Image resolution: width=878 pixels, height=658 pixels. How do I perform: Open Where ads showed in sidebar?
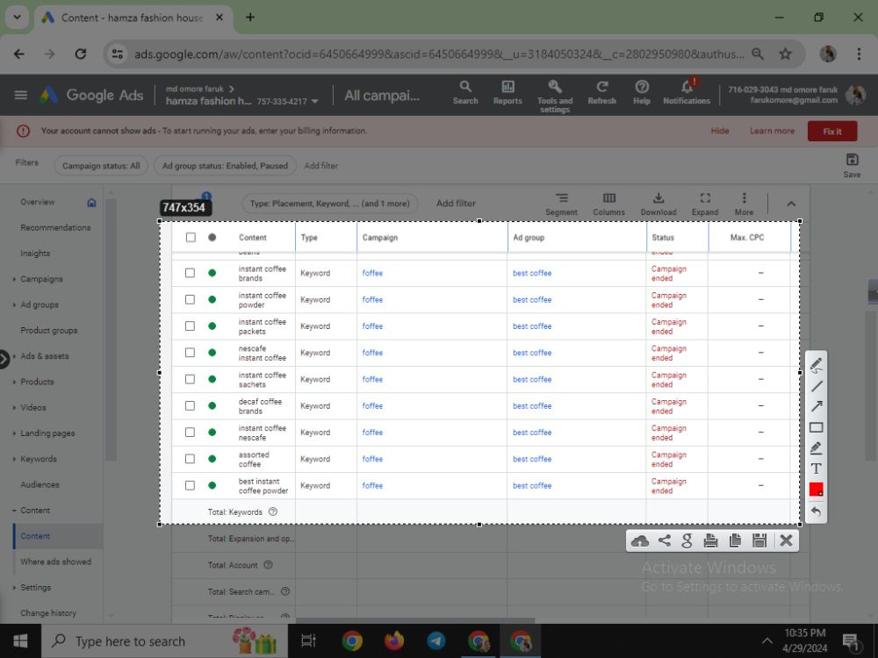56,561
